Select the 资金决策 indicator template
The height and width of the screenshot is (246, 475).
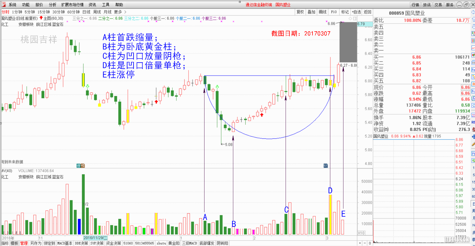(113, 243)
